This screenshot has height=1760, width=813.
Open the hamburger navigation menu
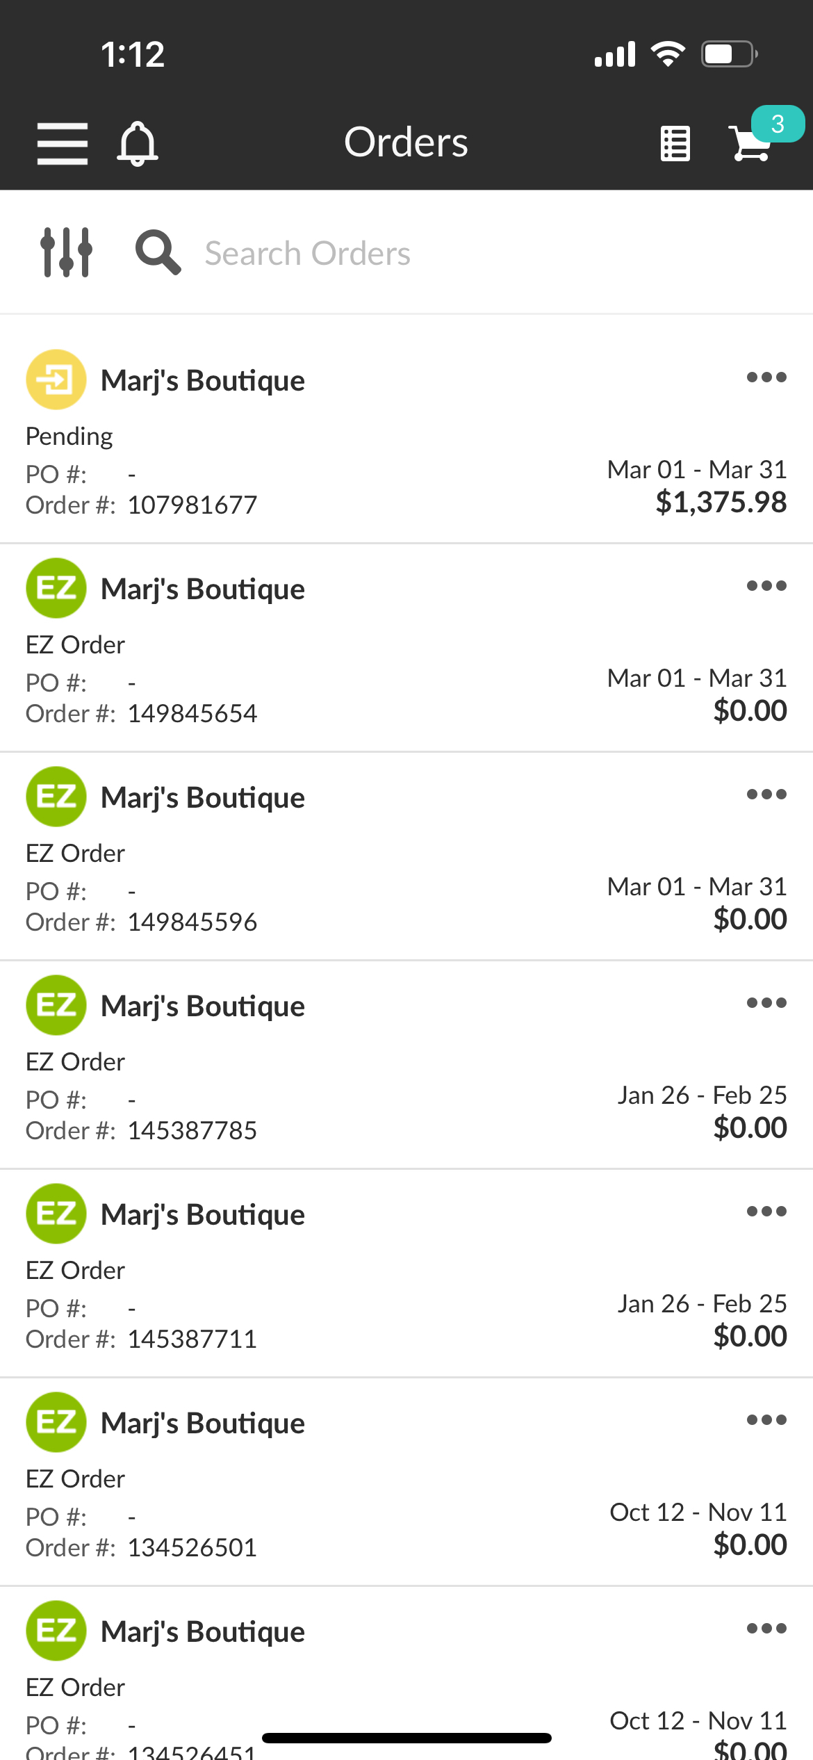tap(63, 143)
